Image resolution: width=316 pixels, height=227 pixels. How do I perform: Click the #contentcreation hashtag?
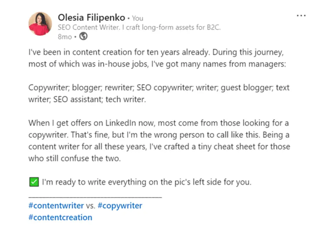(60, 217)
